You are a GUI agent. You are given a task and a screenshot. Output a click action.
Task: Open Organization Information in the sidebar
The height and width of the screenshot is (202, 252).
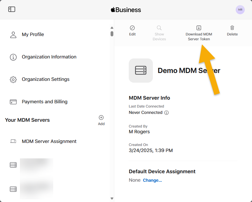coord(49,57)
